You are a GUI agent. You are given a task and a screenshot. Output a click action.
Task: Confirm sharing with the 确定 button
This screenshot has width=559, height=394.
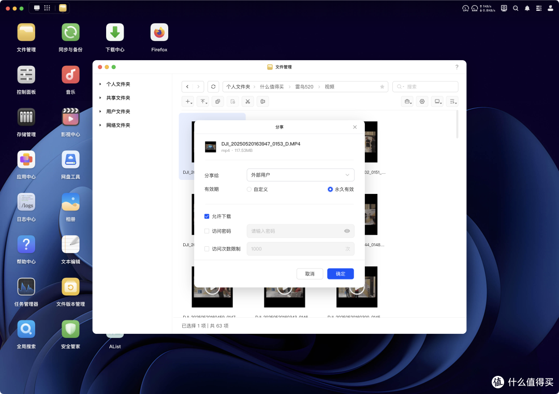[341, 274]
